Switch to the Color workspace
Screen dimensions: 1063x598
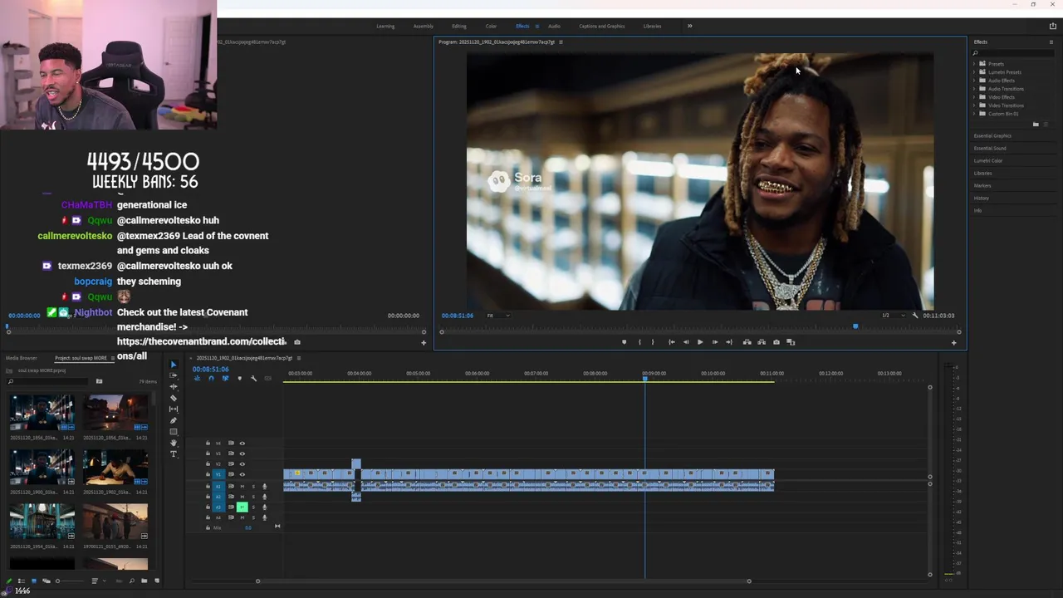coord(491,26)
